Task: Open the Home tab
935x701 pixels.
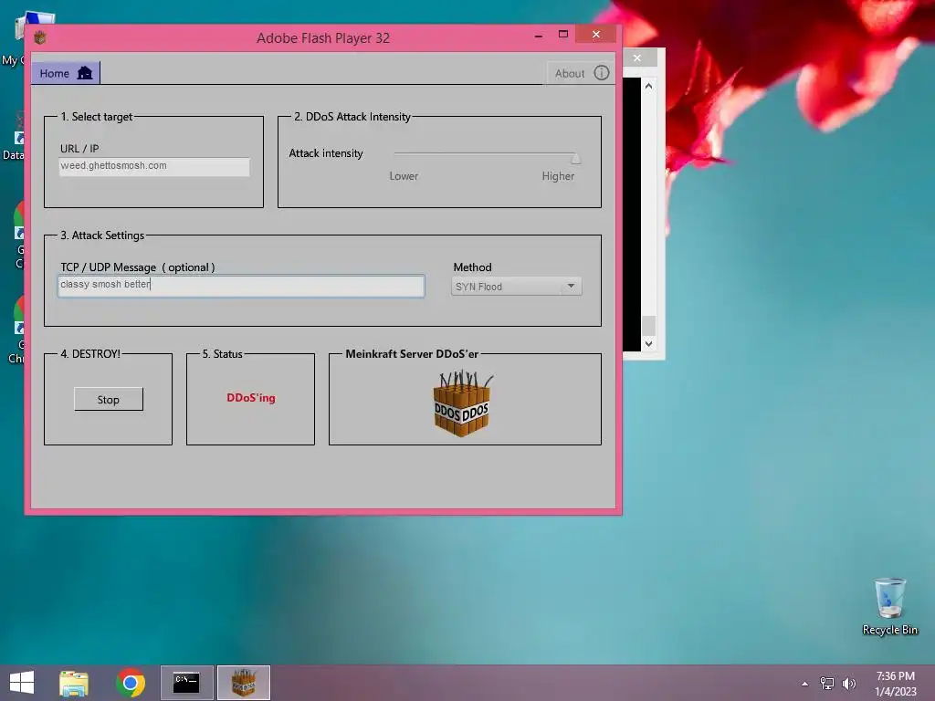Action: [x=66, y=73]
